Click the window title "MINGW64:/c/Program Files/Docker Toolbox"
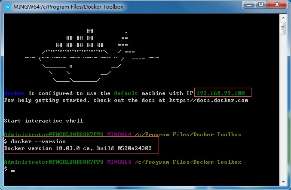Screen dimensions: 291x190 pos(68,7)
